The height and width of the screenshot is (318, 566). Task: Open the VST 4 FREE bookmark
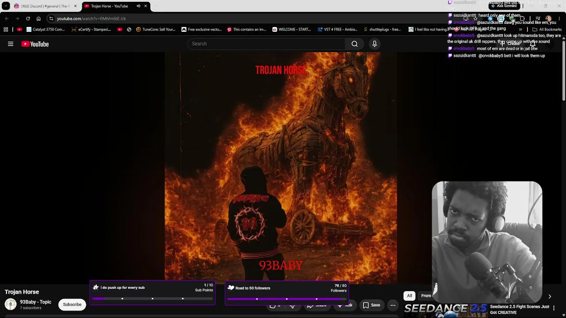(337, 30)
